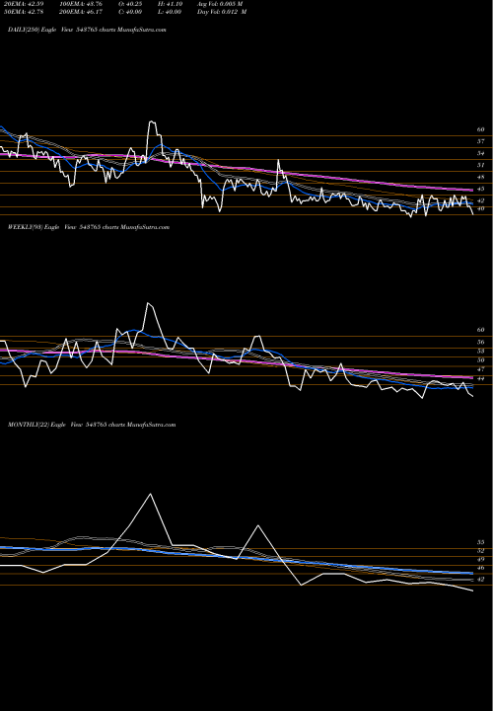Click the 100EMA value in the header
This screenshot has height=711, width=493.
pyautogui.click(x=80, y=4)
